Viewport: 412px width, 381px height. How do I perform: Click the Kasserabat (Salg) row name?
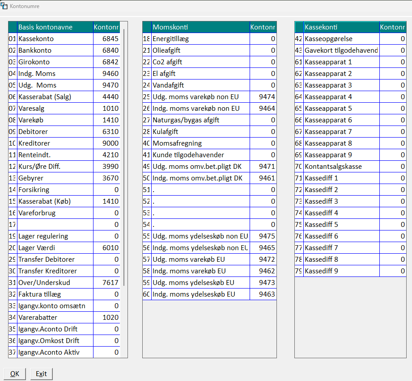(x=55, y=97)
